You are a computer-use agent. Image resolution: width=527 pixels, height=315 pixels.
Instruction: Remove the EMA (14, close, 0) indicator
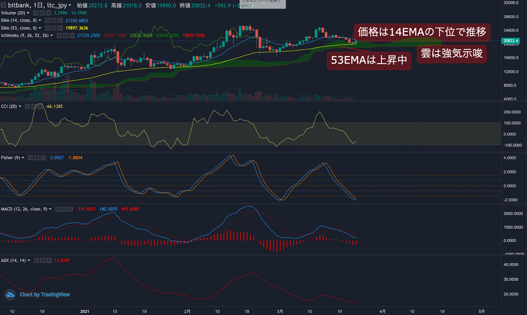point(60,20)
